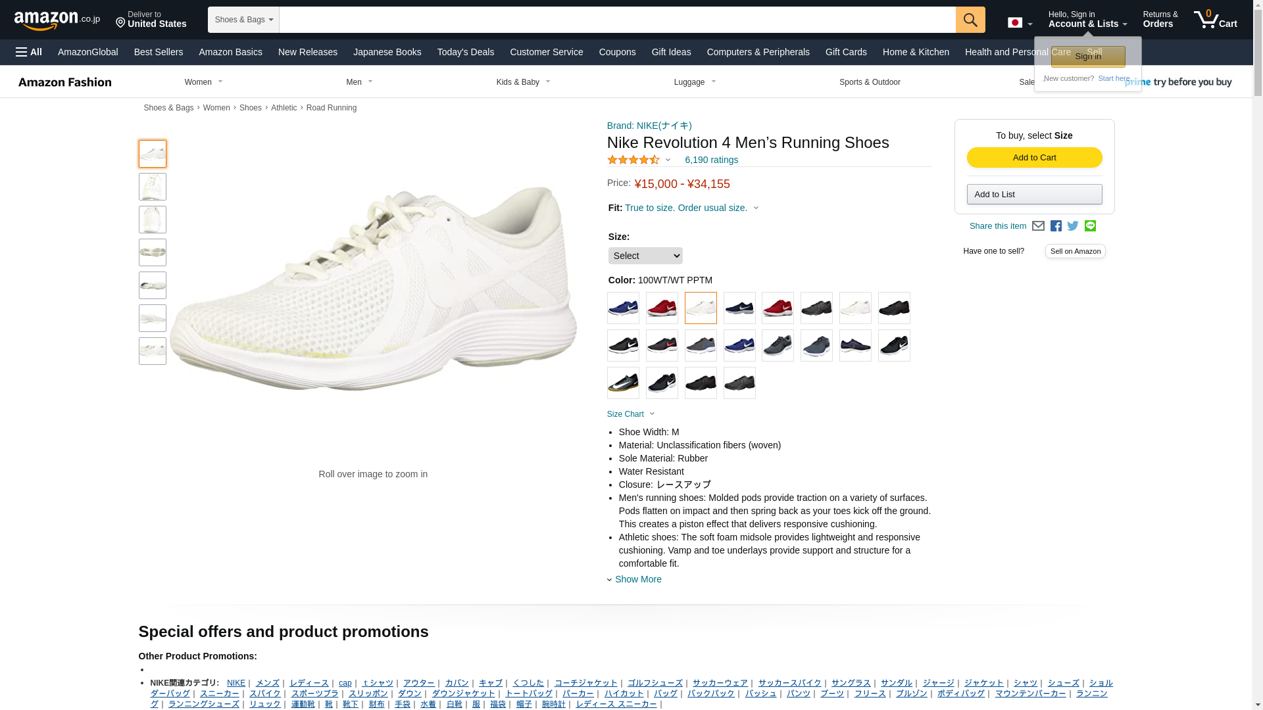The width and height of the screenshot is (1263, 710).
Task: Open the shopping cart icon
Action: coord(1215,20)
